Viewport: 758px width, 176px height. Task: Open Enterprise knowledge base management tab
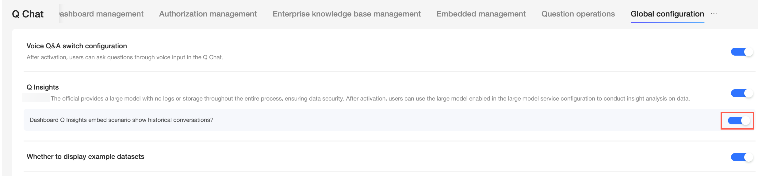[x=346, y=14]
